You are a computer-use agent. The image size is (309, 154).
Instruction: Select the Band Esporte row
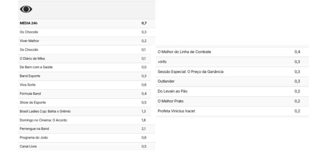coord(86,76)
